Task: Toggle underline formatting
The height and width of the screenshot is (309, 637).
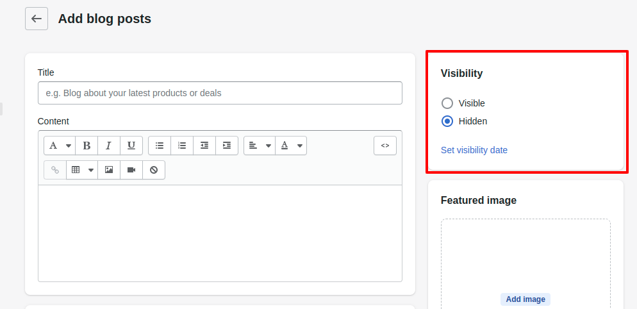Action: click(x=131, y=146)
